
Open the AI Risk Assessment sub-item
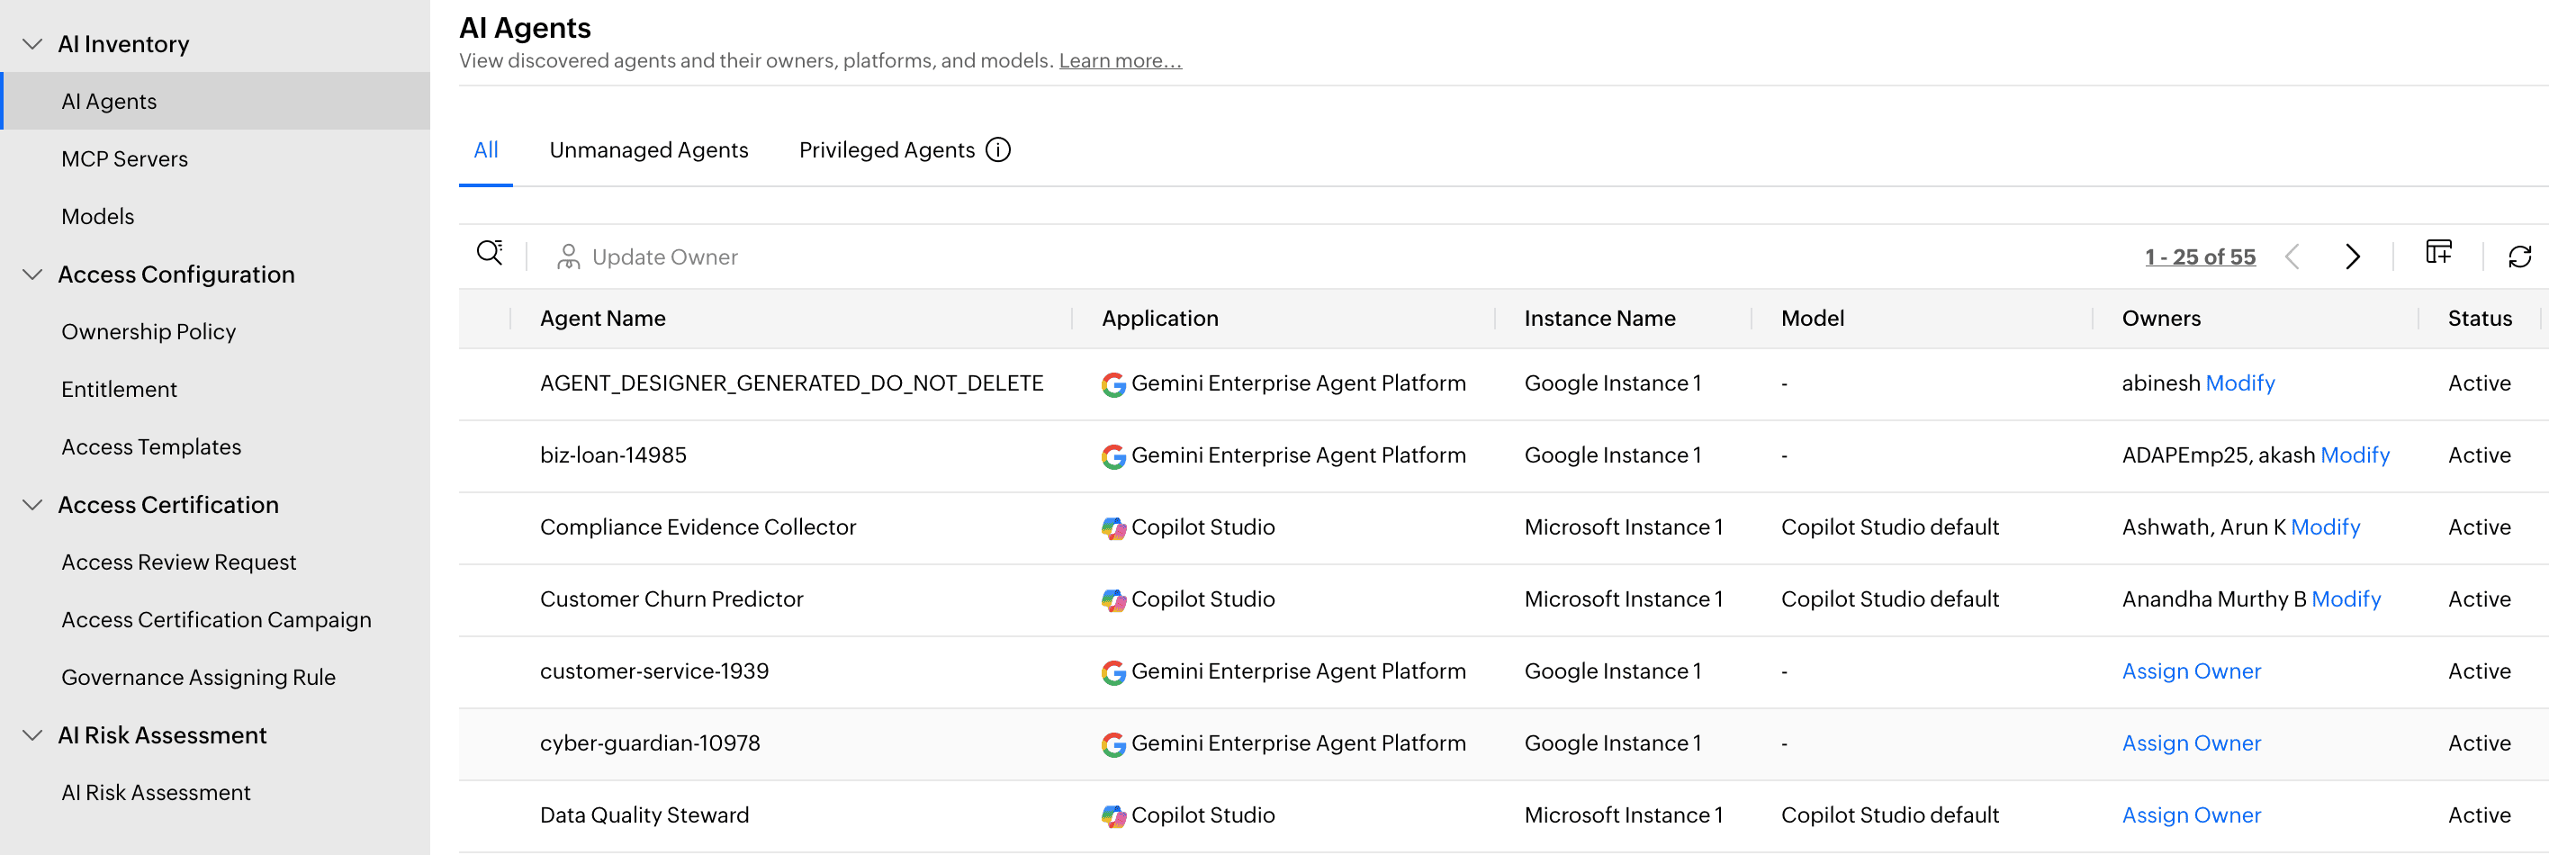[156, 792]
